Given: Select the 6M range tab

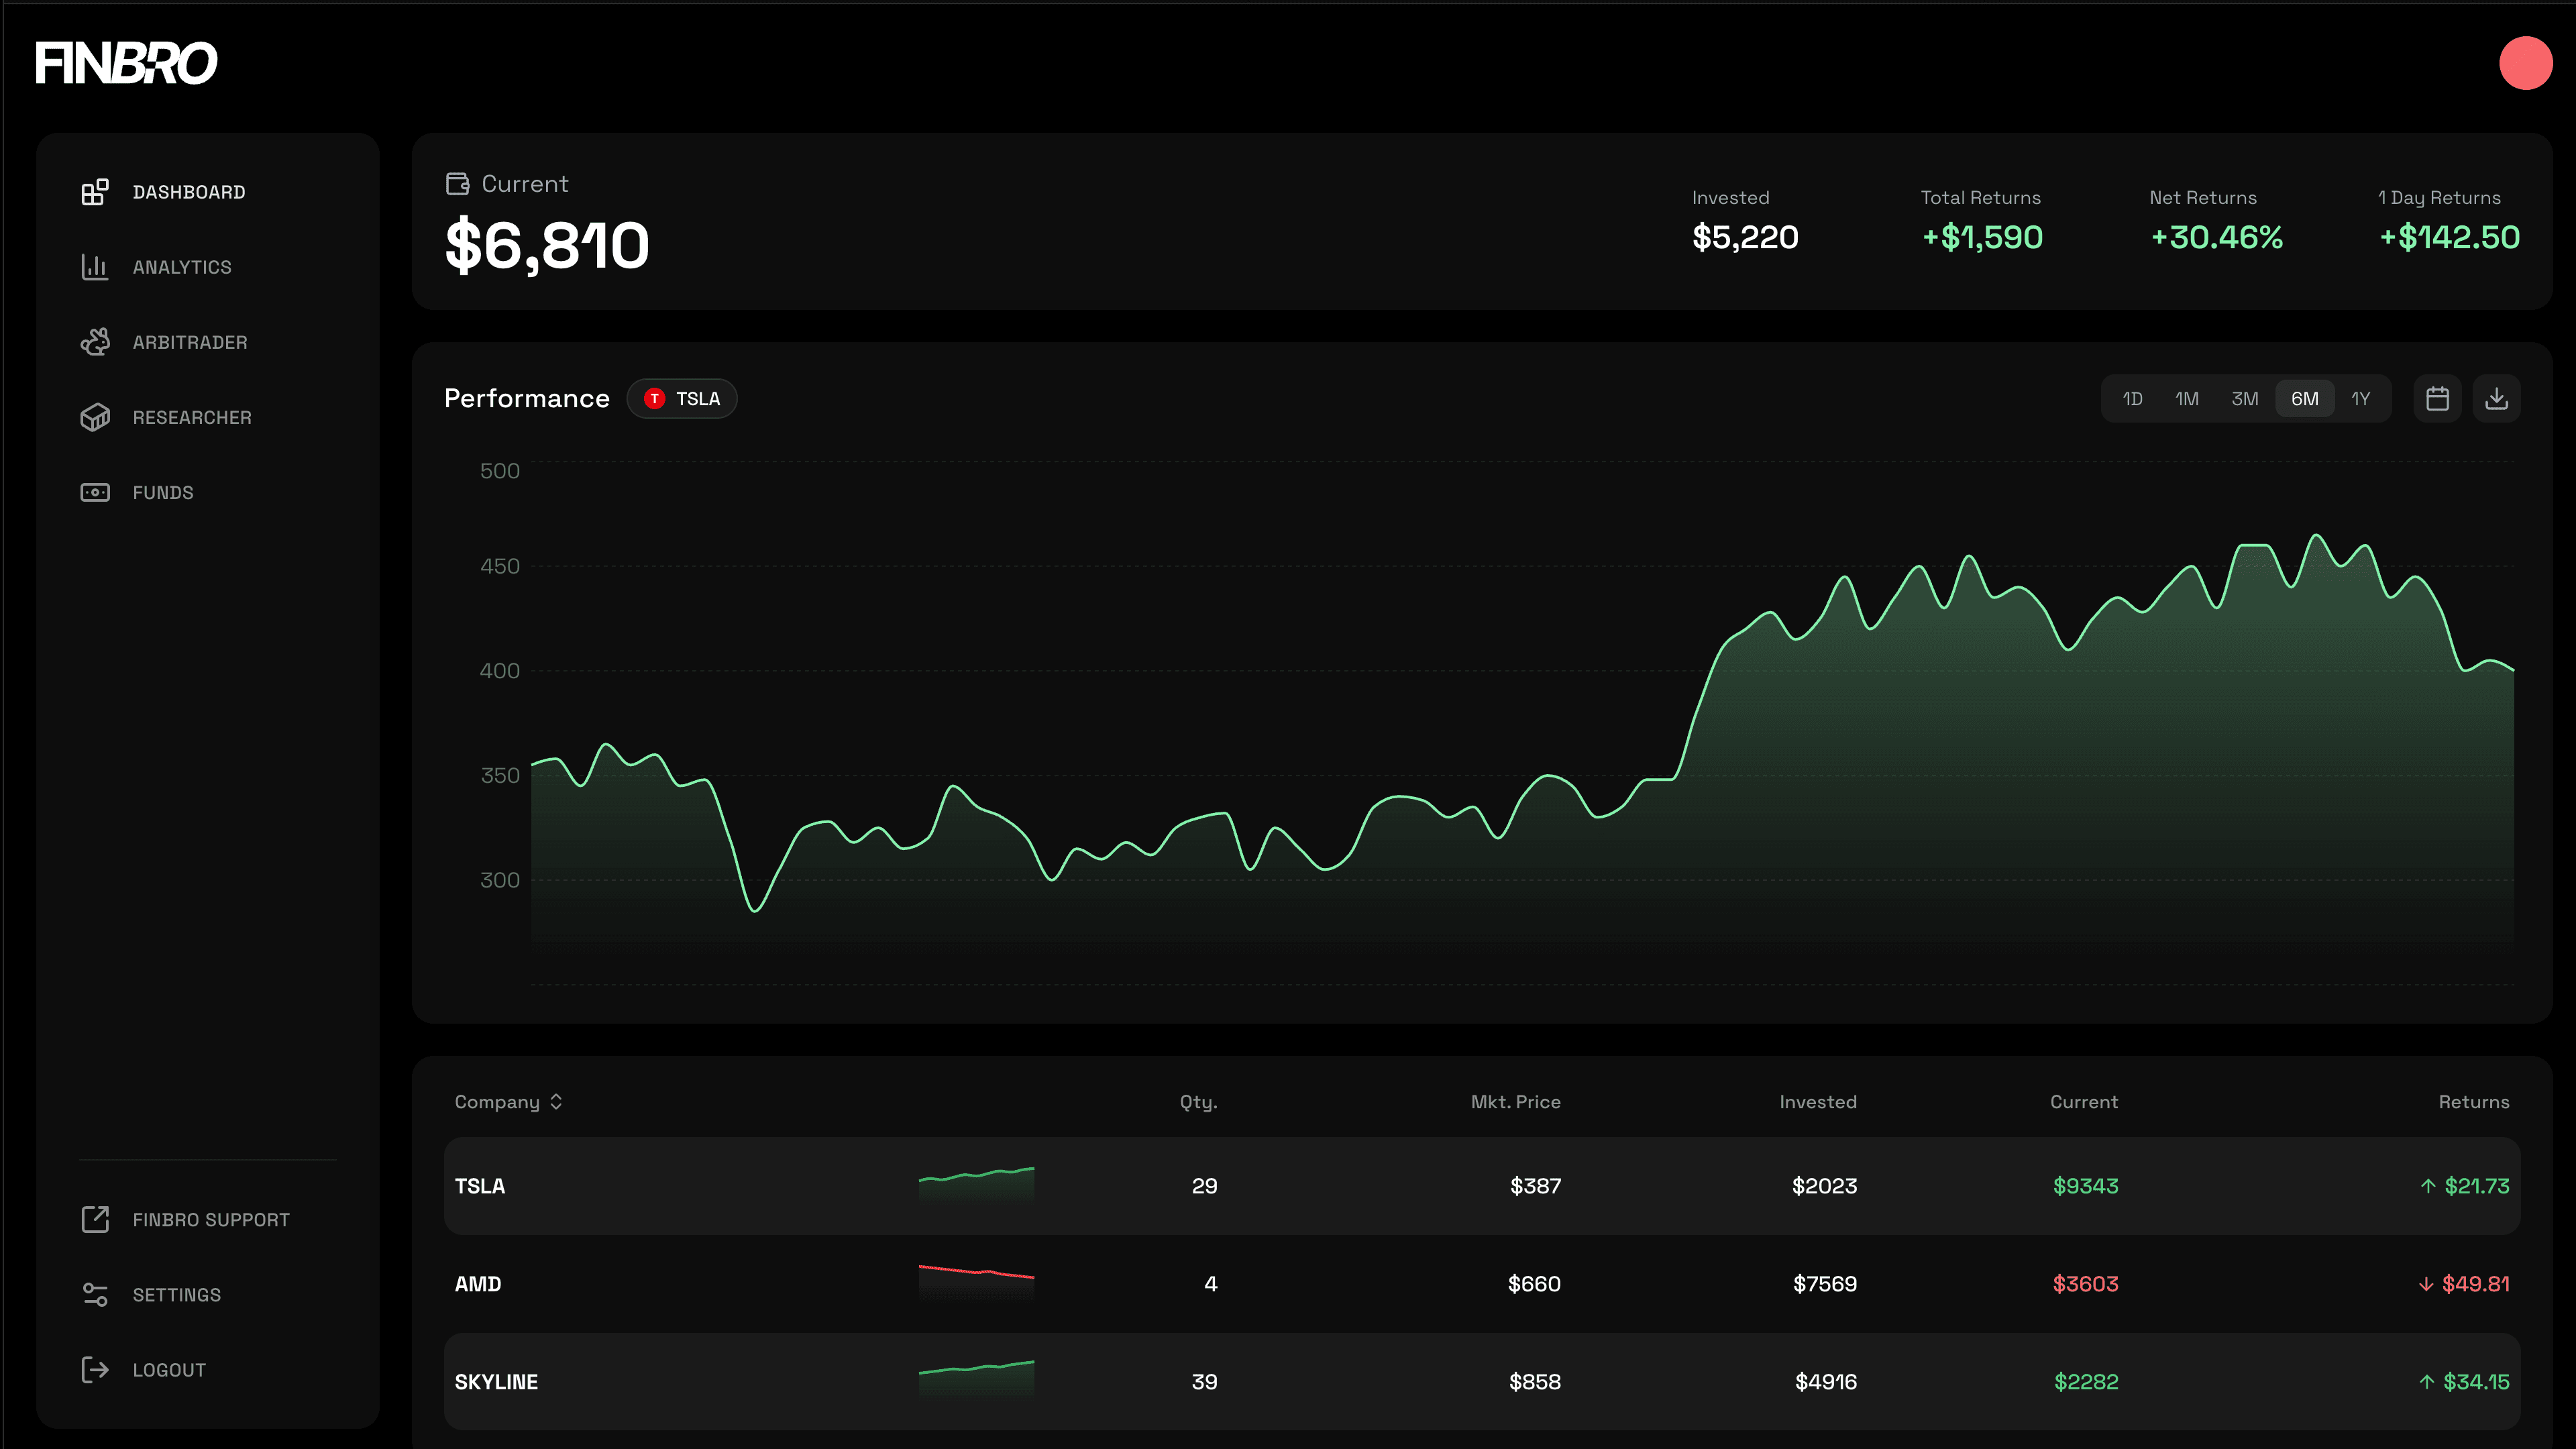Looking at the screenshot, I should (2304, 398).
